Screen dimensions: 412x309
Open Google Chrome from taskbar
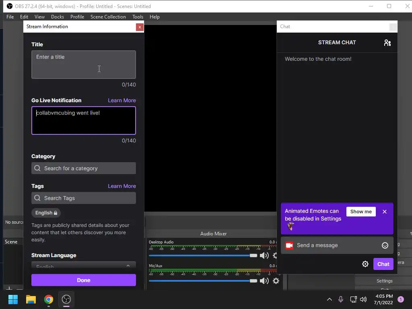pyautogui.click(x=49, y=299)
